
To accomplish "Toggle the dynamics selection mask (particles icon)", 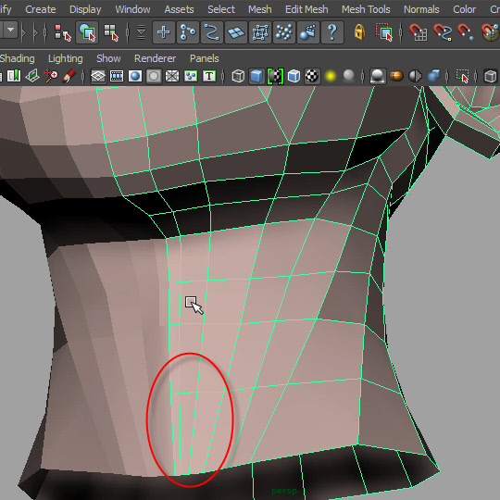I will click(x=284, y=32).
